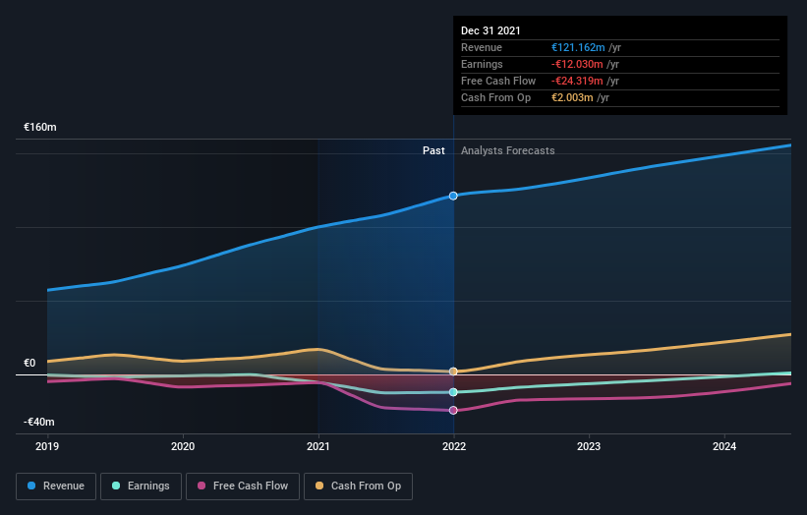Click the €121.162m revenue value

pyautogui.click(x=578, y=47)
